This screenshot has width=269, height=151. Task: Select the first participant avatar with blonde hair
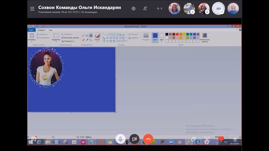(x=174, y=8)
